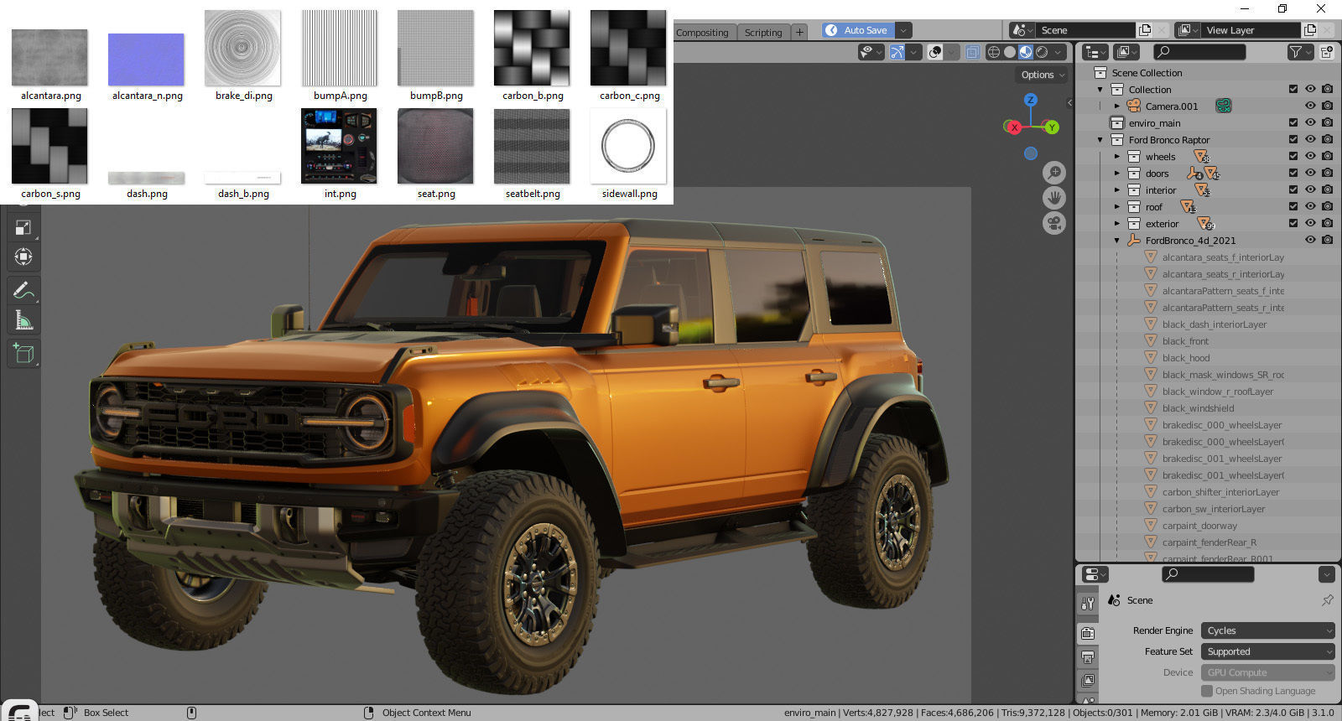Open the carbon_b.png thumbnail
The height and width of the screenshot is (721, 1342).
(x=533, y=49)
